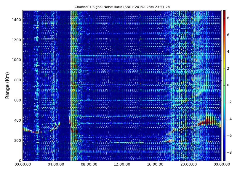Image resolution: width=237 pixels, height=178 pixels.
Task: Click the bright vertical SNR band near 06:00
Action: [x=74, y=85]
